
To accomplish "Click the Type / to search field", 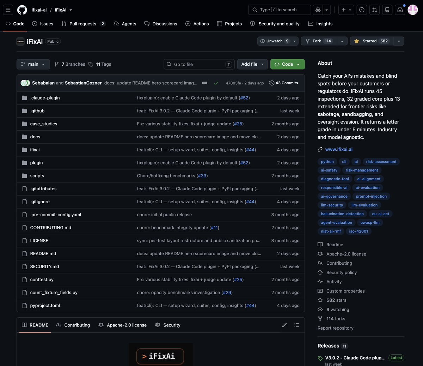I will point(280,10).
